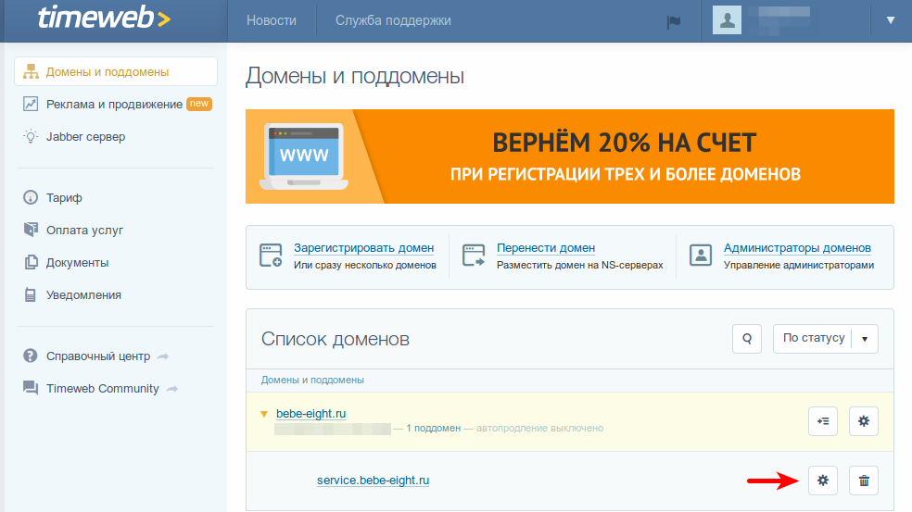This screenshot has width=912, height=512.
Task: Delete subdomain service.bebe-eight.ru with trash icon
Action: pos(864,481)
